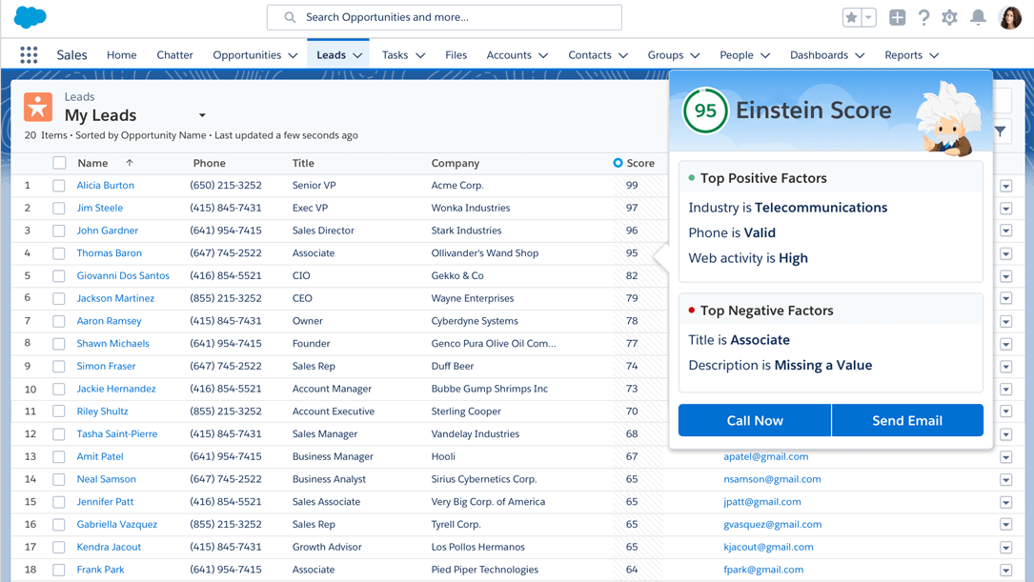The image size is (1034, 582).
Task: Check the box for Alicia Burton
Action: tap(59, 186)
